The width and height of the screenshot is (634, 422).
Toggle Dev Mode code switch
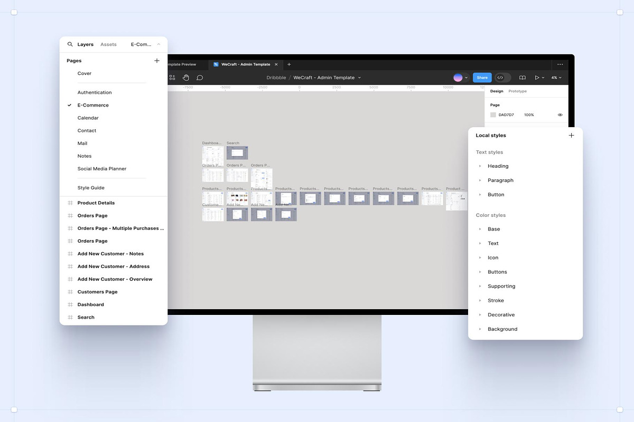503,78
